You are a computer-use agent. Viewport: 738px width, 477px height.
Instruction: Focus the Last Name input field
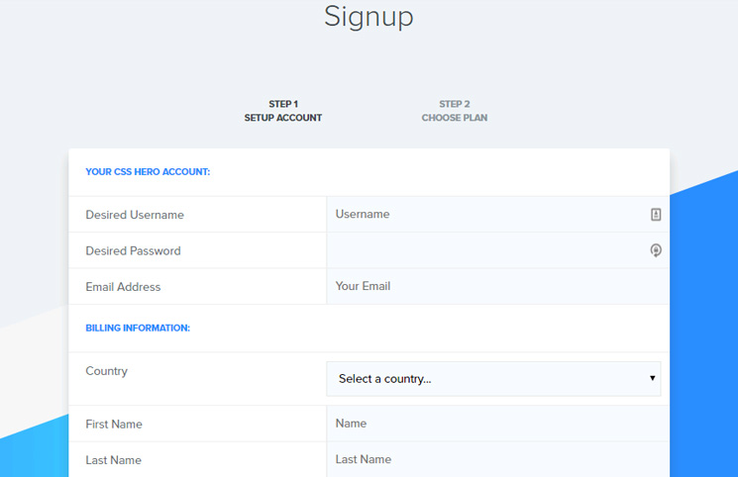(x=497, y=459)
